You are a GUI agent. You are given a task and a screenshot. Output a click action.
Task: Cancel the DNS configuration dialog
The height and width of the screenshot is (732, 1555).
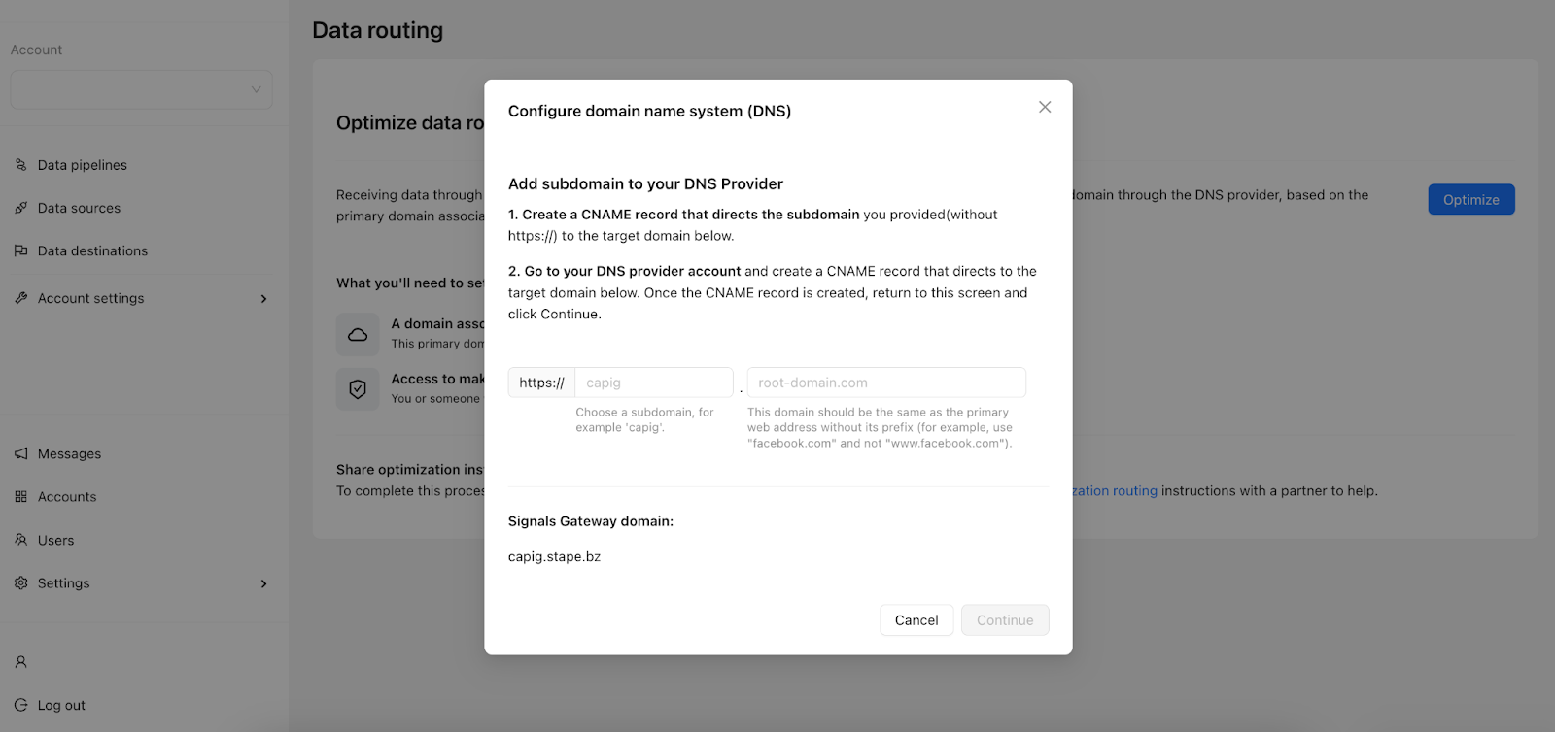[x=916, y=620]
